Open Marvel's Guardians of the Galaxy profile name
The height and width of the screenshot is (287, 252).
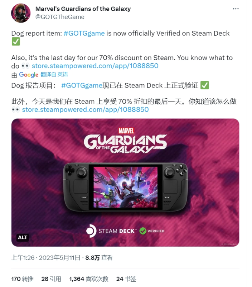pyautogui.click(x=83, y=9)
